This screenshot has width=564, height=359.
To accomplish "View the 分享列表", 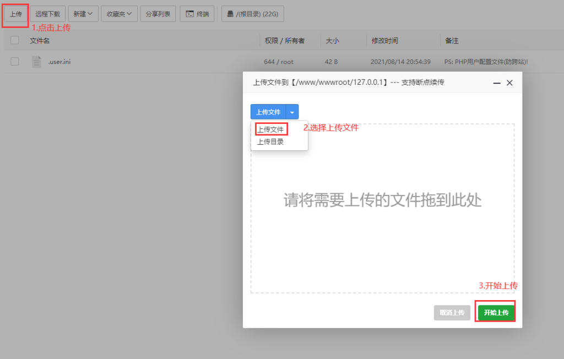I will (158, 13).
